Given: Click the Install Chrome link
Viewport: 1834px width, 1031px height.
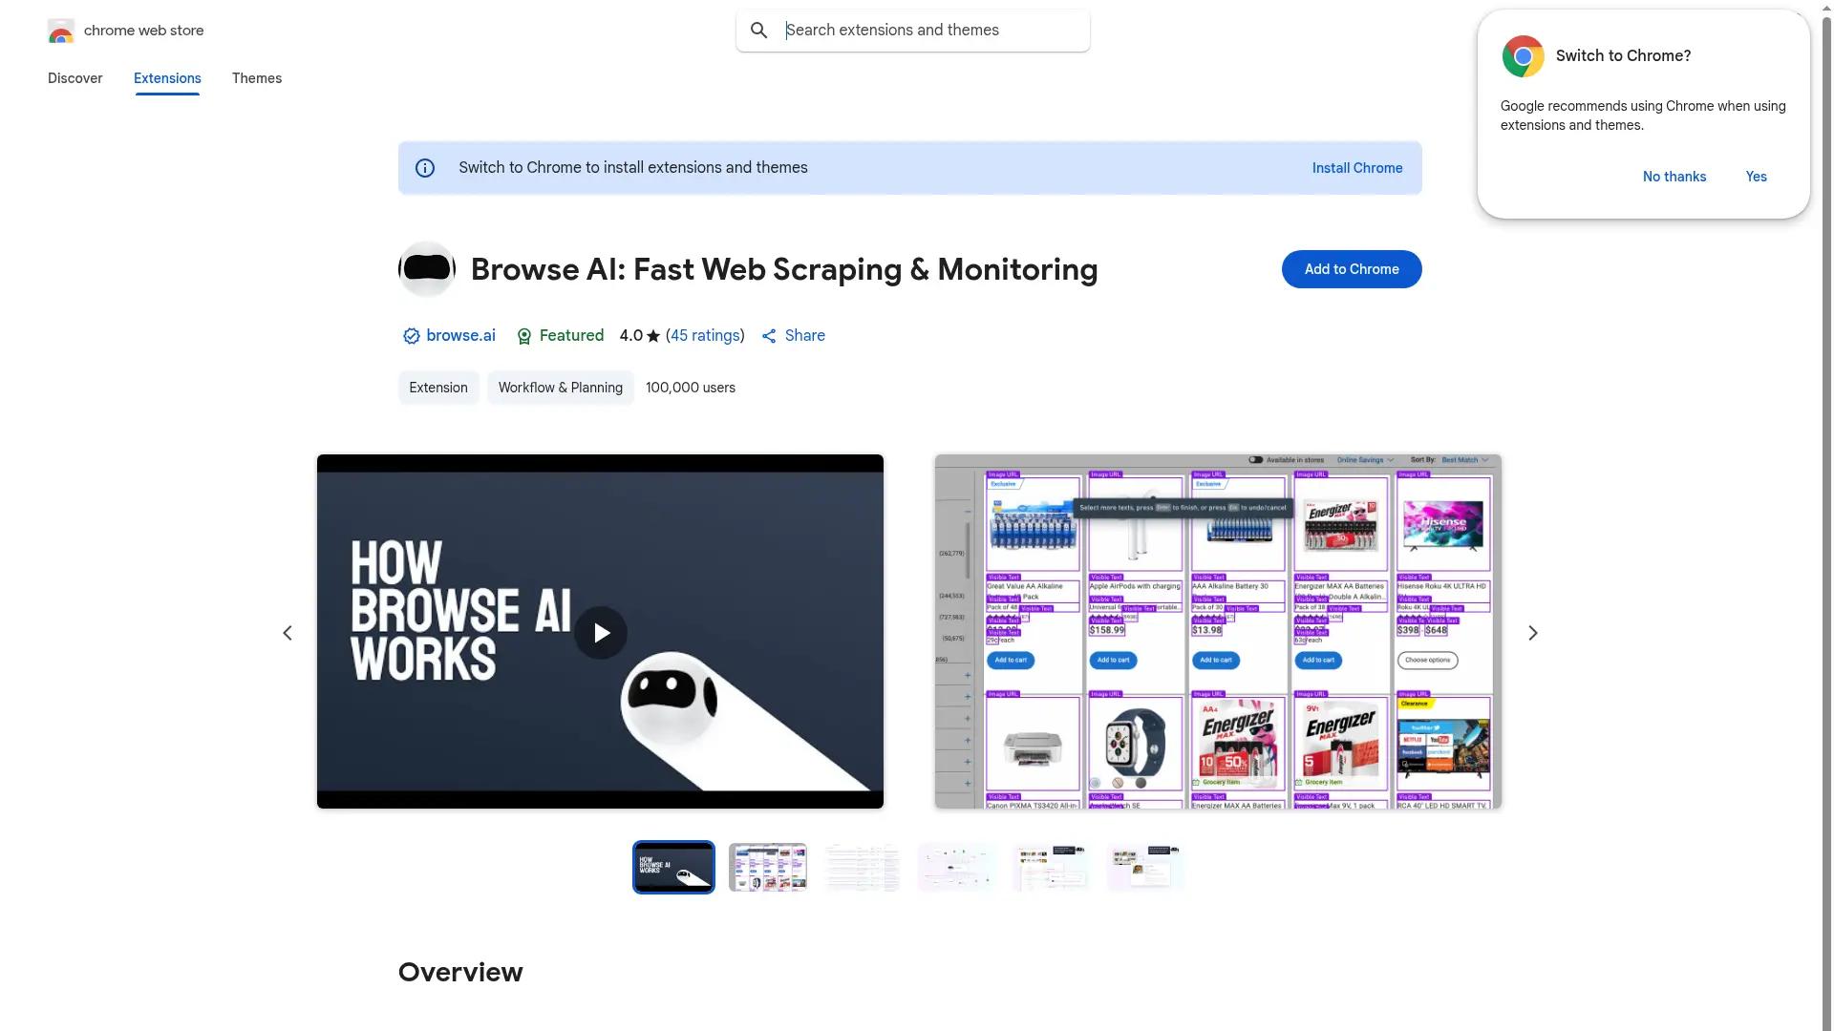Looking at the screenshot, I should pyautogui.click(x=1356, y=167).
